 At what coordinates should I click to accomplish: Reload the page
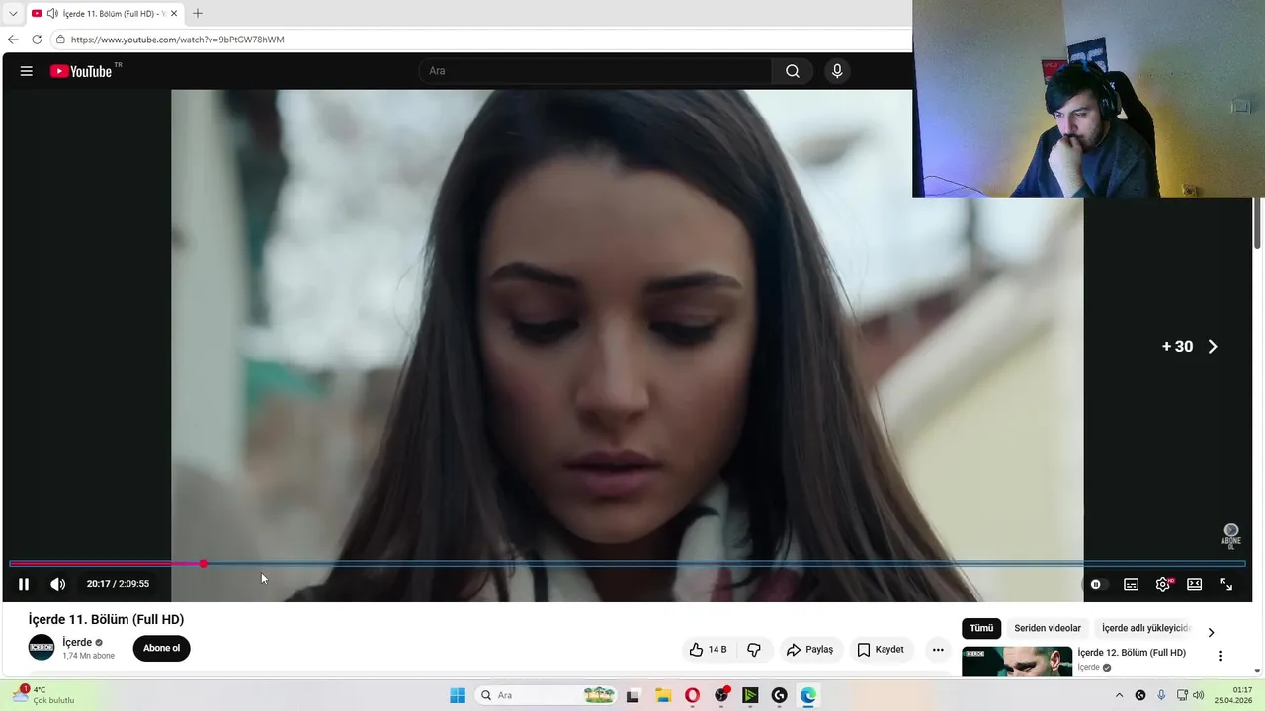(37, 39)
